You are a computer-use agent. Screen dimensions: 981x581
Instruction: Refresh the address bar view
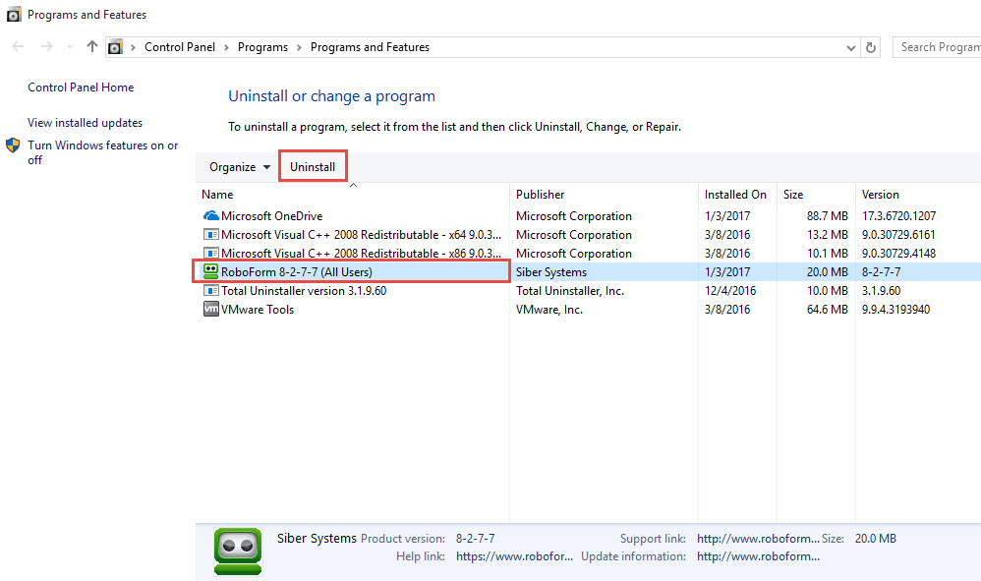pos(871,47)
